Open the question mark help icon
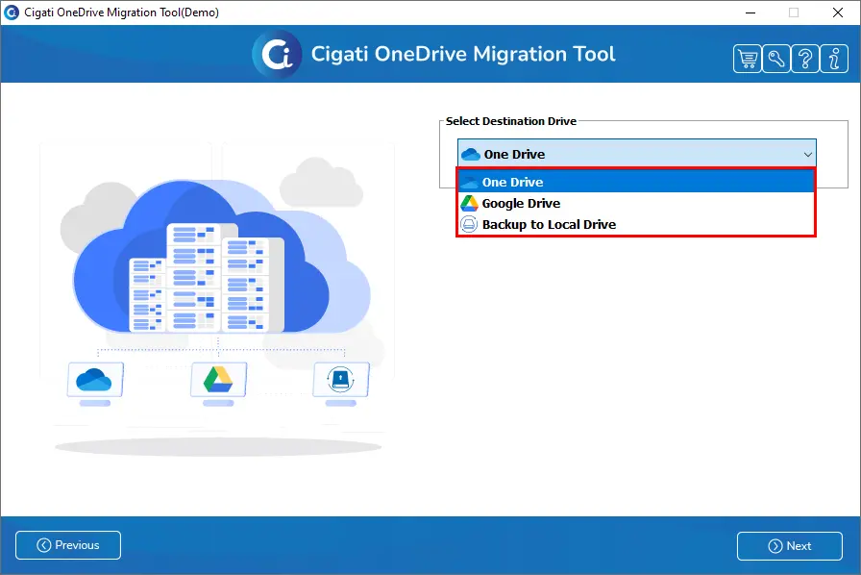Screen dimensions: 861x575 click(x=805, y=59)
